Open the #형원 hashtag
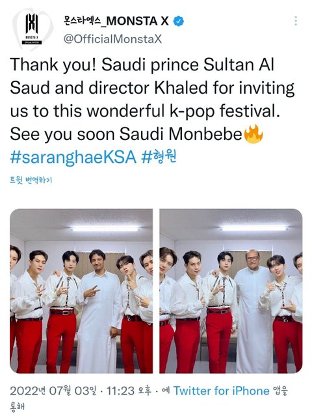 [x=159, y=157]
